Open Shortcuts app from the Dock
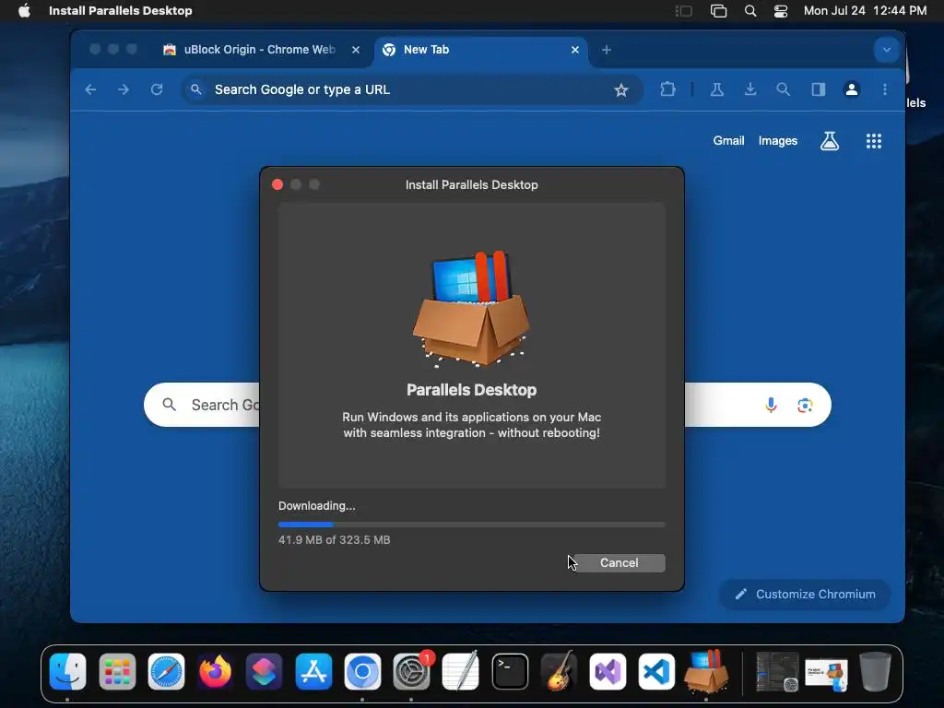Screen dimensions: 944x708 (x=264, y=671)
